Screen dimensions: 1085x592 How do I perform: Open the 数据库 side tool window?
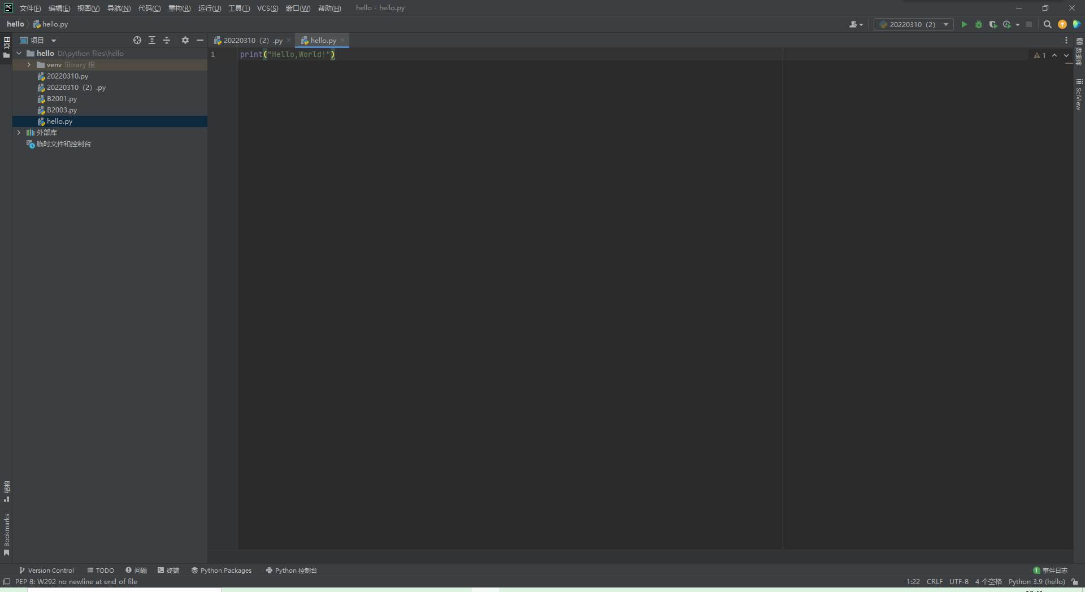pos(1079,51)
